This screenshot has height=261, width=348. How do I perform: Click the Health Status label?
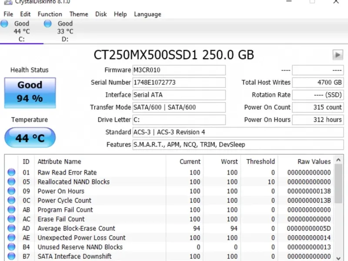pyautogui.click(x=30, y=70)
